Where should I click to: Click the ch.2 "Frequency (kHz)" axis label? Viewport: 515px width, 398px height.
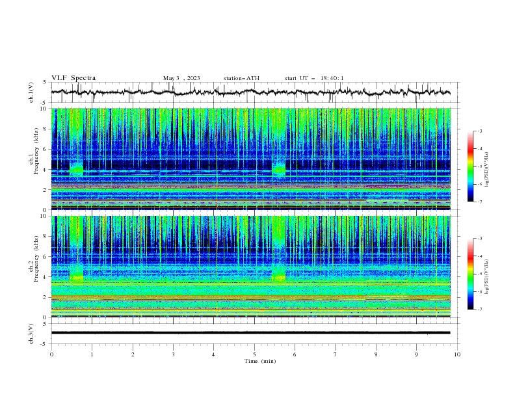(x=36, y=259)
